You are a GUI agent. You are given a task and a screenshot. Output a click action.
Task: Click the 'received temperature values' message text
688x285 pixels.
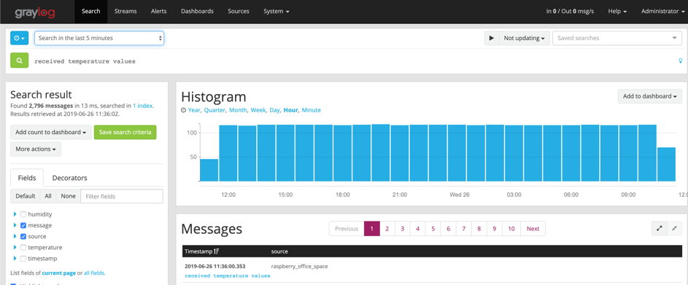tap(228, 276)
